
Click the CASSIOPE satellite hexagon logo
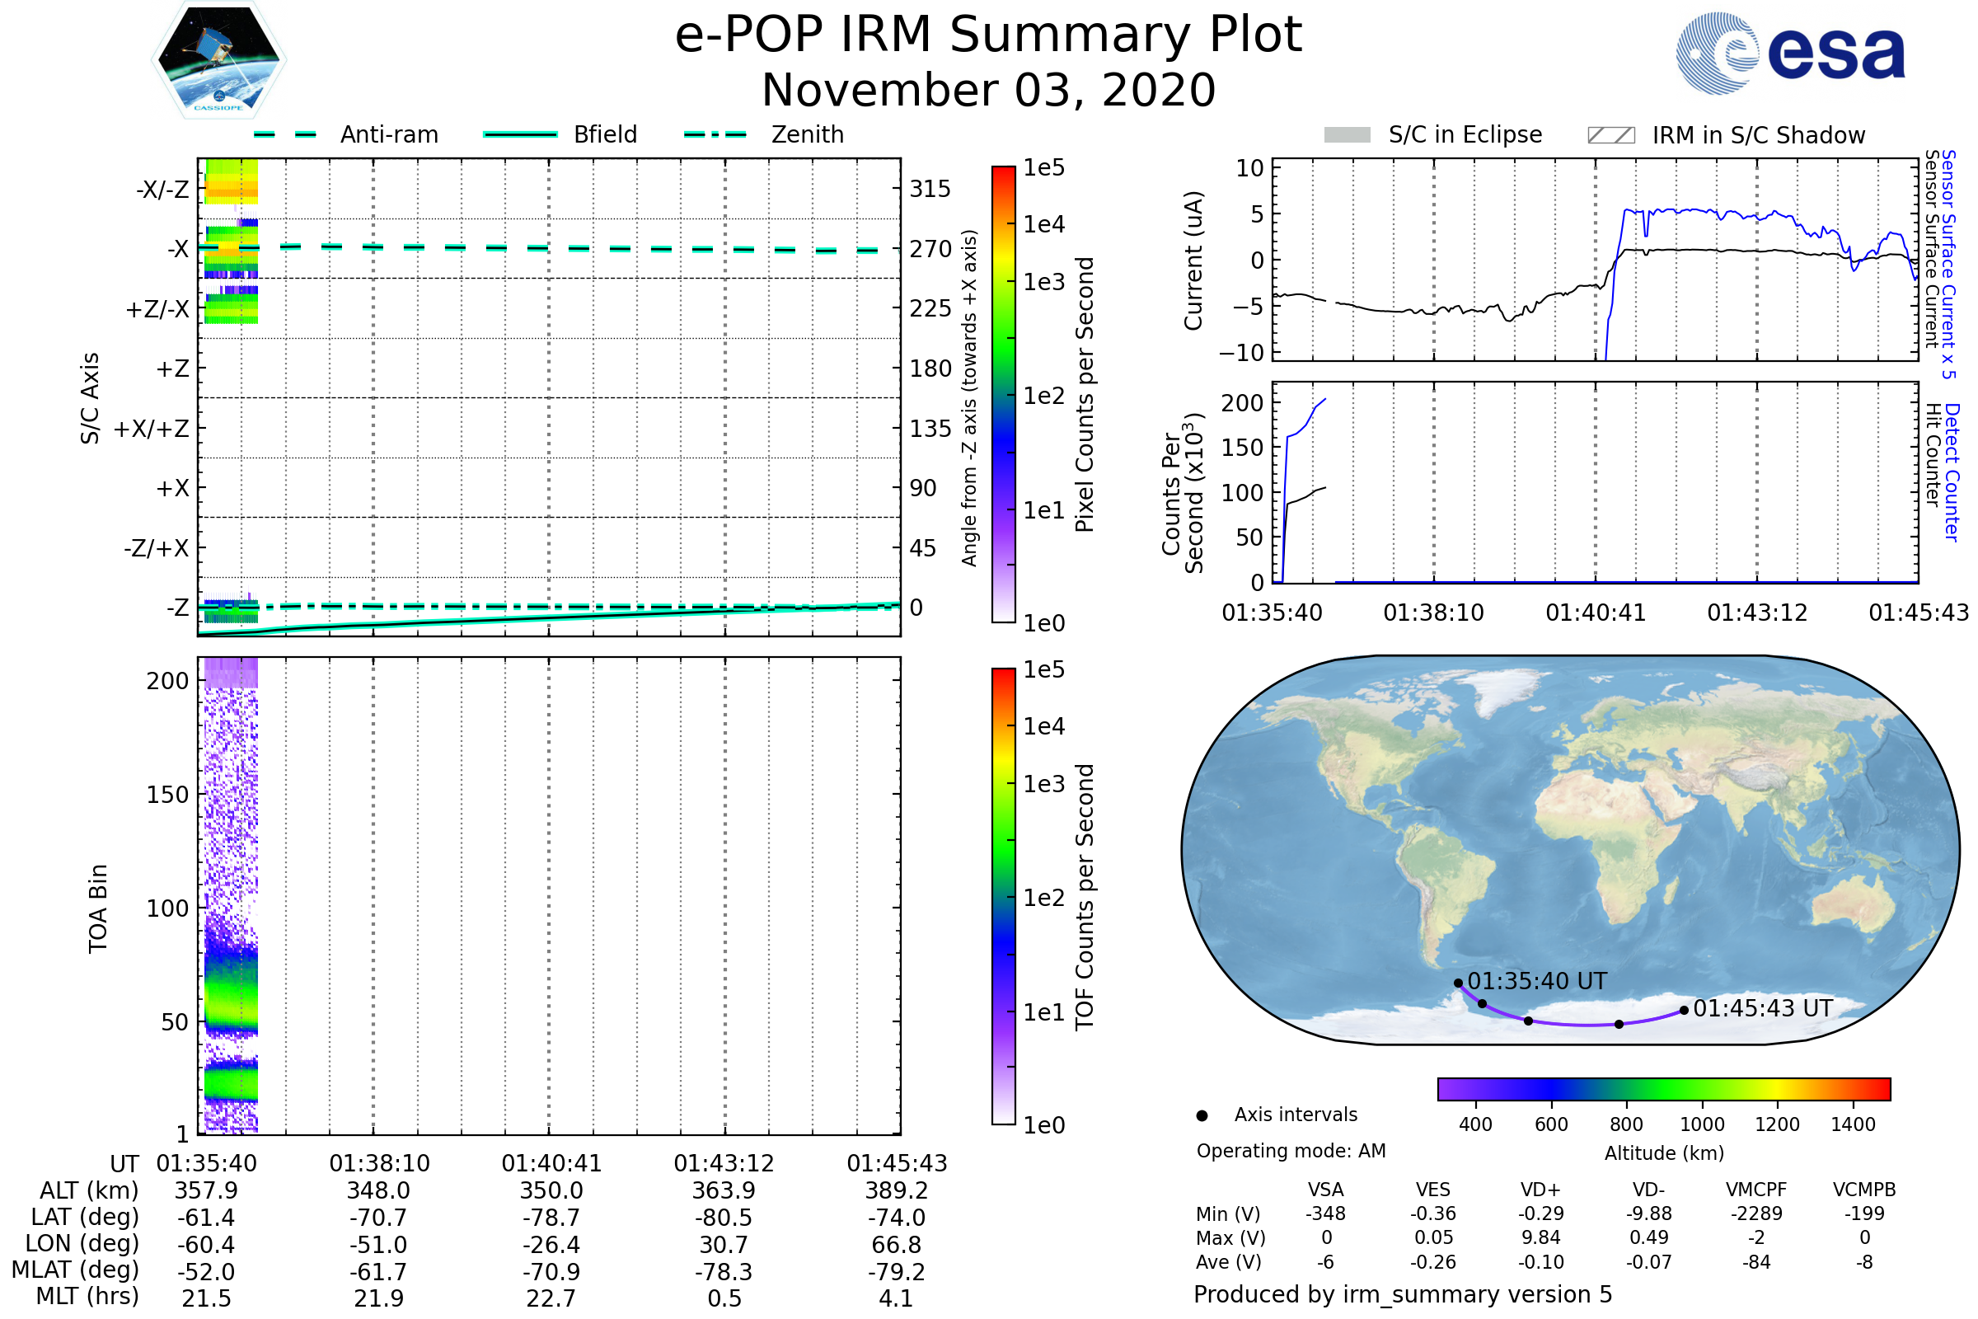pos(218,60)
